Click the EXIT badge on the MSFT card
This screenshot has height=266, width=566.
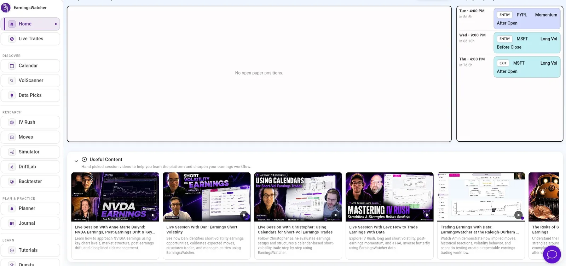[503, 63]
